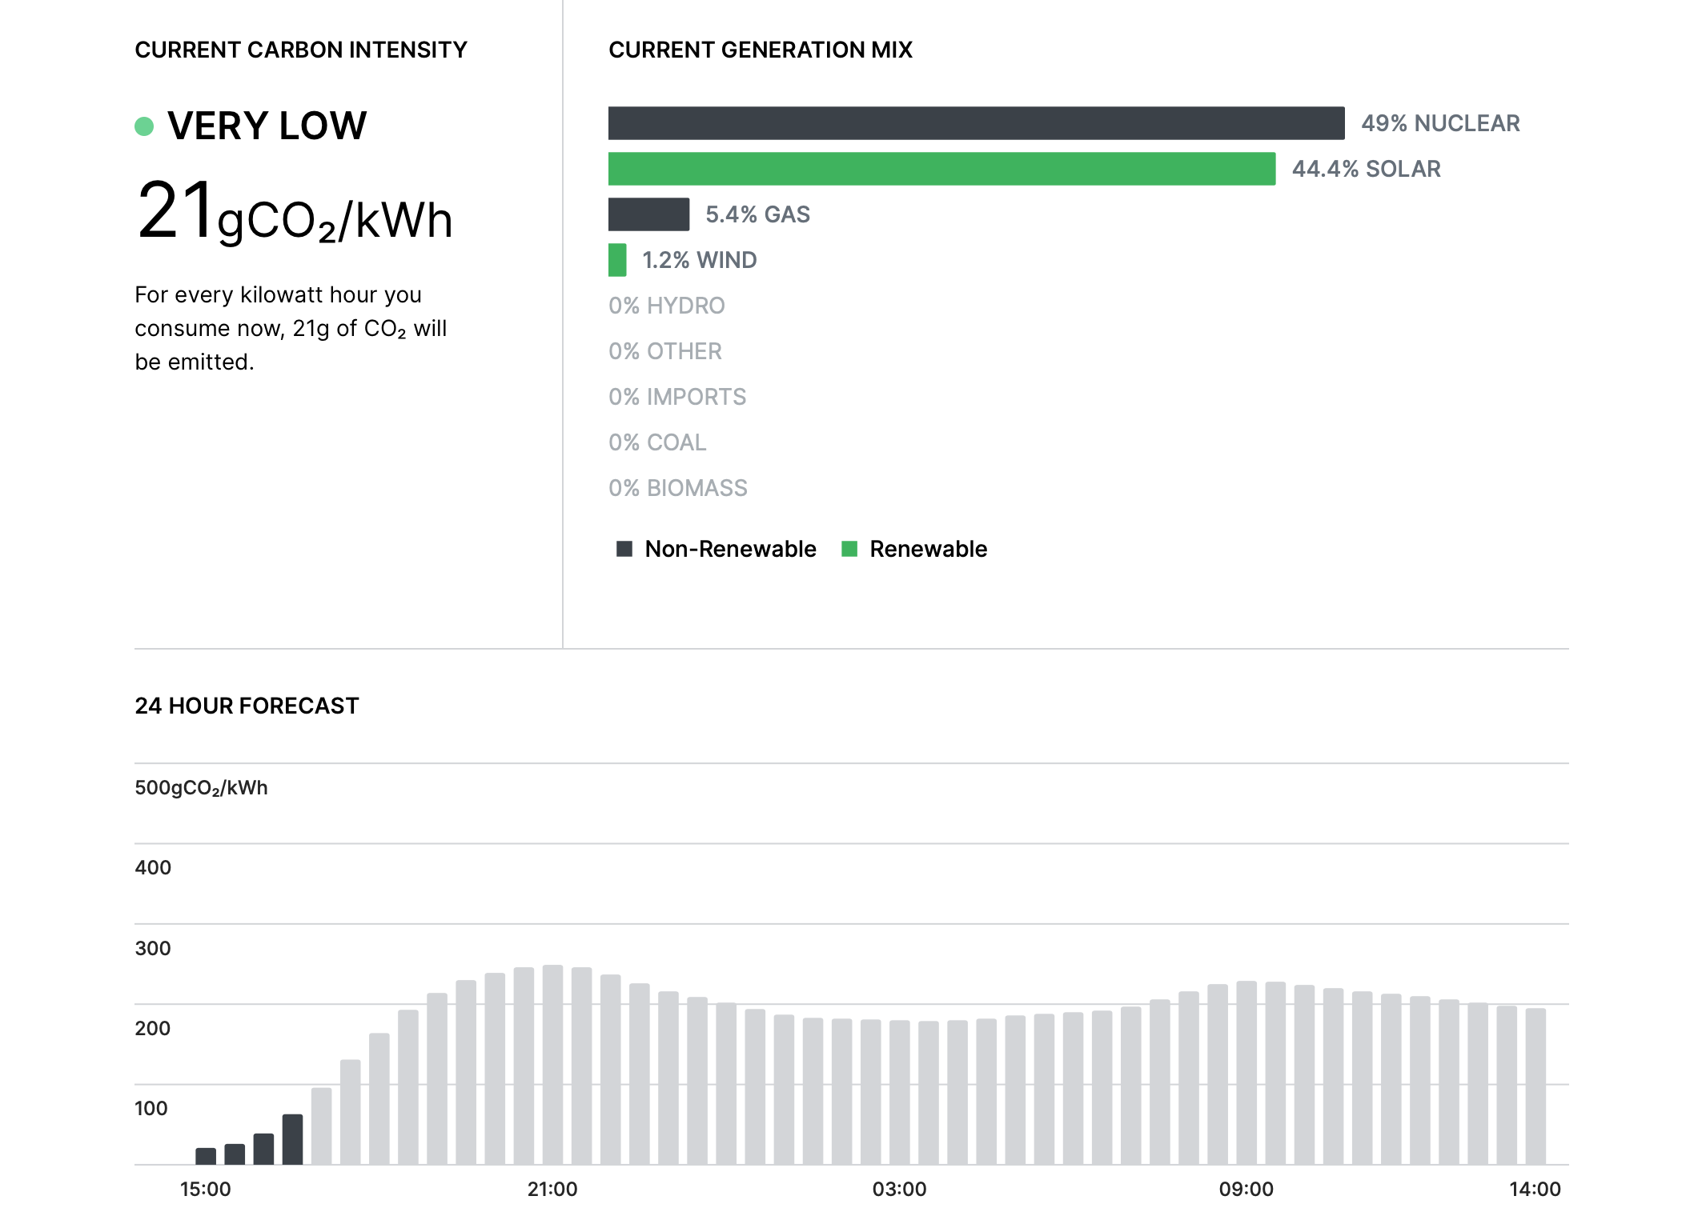
Task: Click the 24 HOUR FORECAST heading
Action: tap(247, 706)
